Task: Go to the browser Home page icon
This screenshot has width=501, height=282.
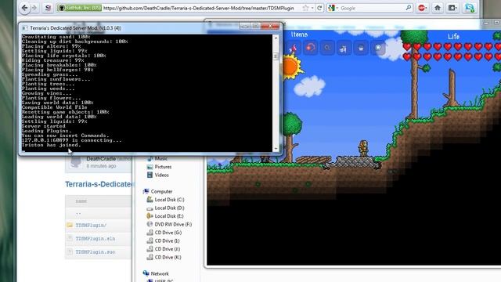Action: click(x=438, y=8)
